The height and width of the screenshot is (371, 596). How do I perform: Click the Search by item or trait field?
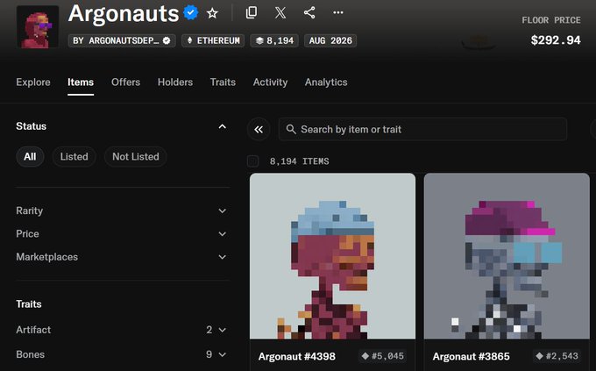click(422, 130)
